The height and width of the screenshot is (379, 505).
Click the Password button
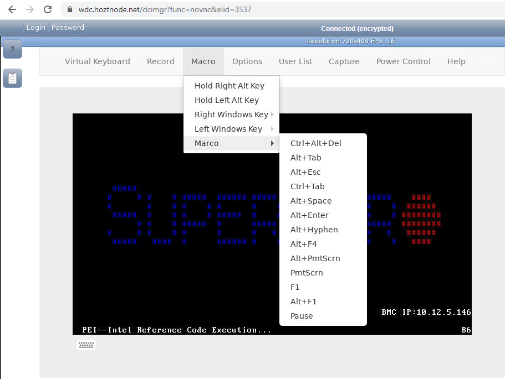68,28
